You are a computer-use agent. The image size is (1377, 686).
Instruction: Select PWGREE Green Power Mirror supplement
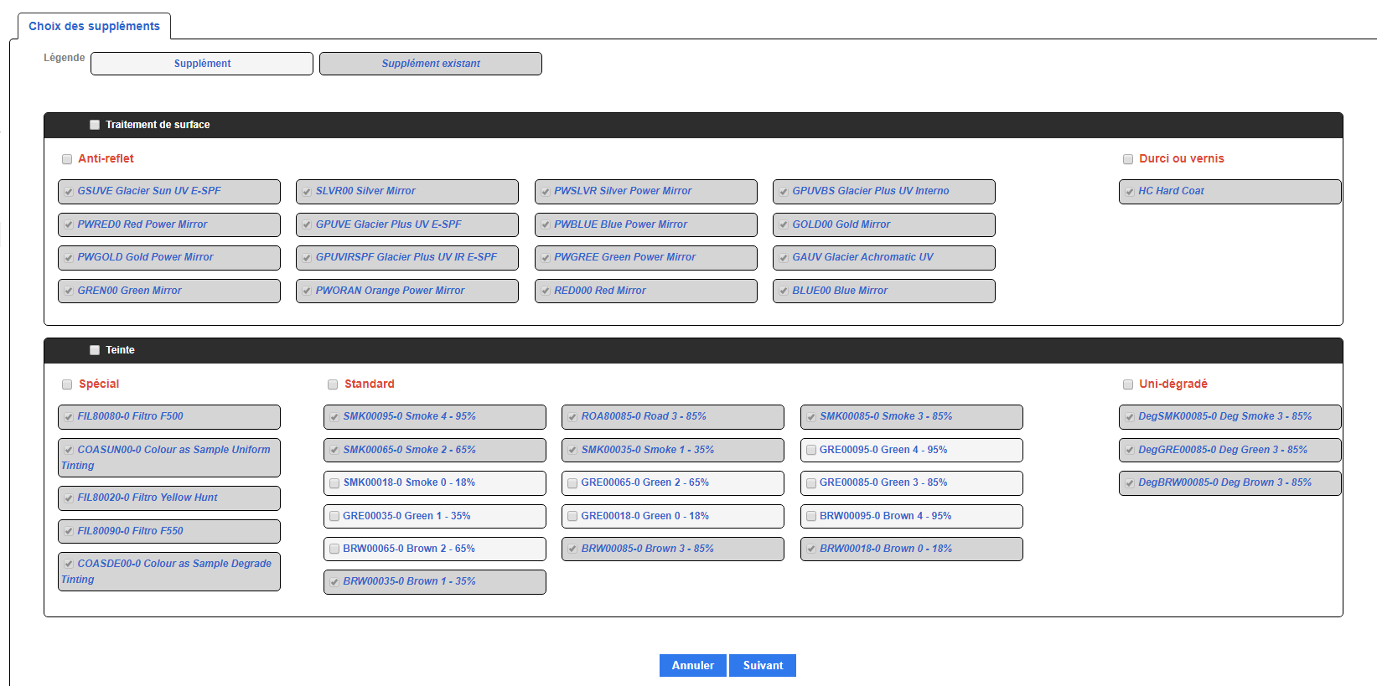tap(646, 258)
